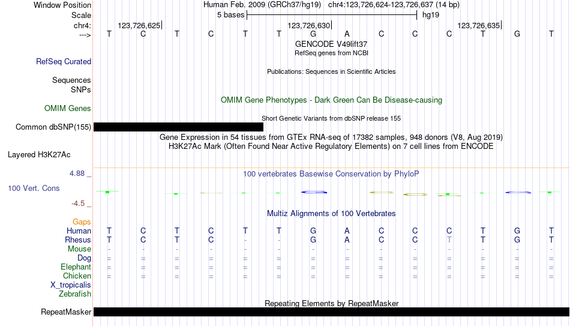This screenshot has width=570, height=326.
Task: Click the OMIM Genes side label
Action: tap(68, 109)
